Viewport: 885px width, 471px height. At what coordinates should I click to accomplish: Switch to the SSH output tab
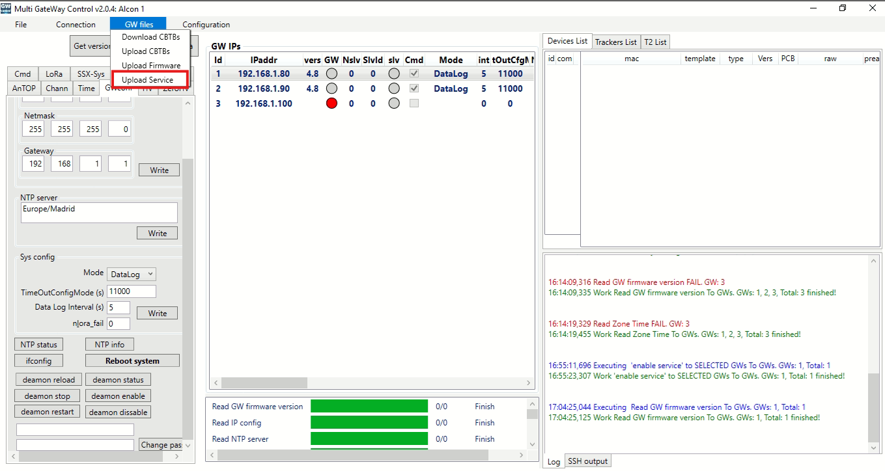[587, 461]
